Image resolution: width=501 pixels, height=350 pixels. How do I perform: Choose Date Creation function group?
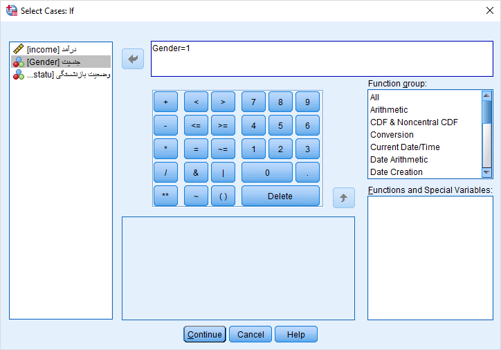(396, 172)
